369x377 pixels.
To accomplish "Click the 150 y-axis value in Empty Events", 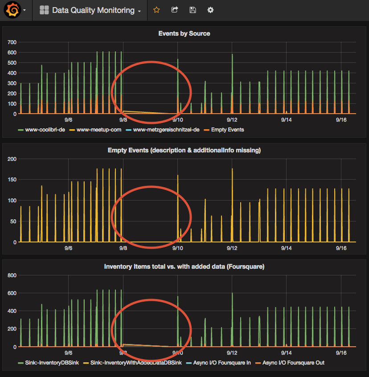I will coord(12,180).
